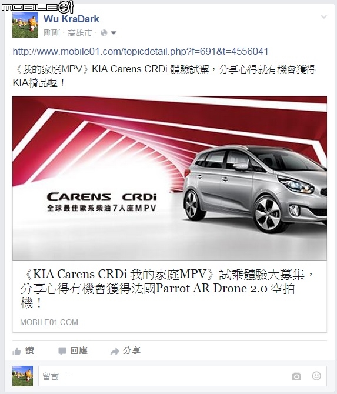Click the comment speech bubble icon
The image size is (337, 394).
[62, 351]
